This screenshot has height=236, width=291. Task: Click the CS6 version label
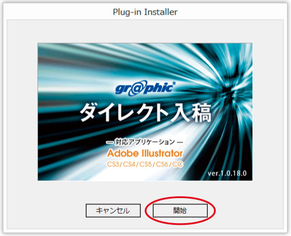click(x=162, y=165)
